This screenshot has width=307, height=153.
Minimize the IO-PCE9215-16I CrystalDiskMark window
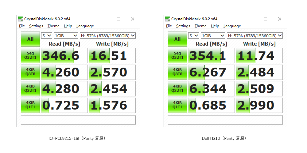[105, 19]
